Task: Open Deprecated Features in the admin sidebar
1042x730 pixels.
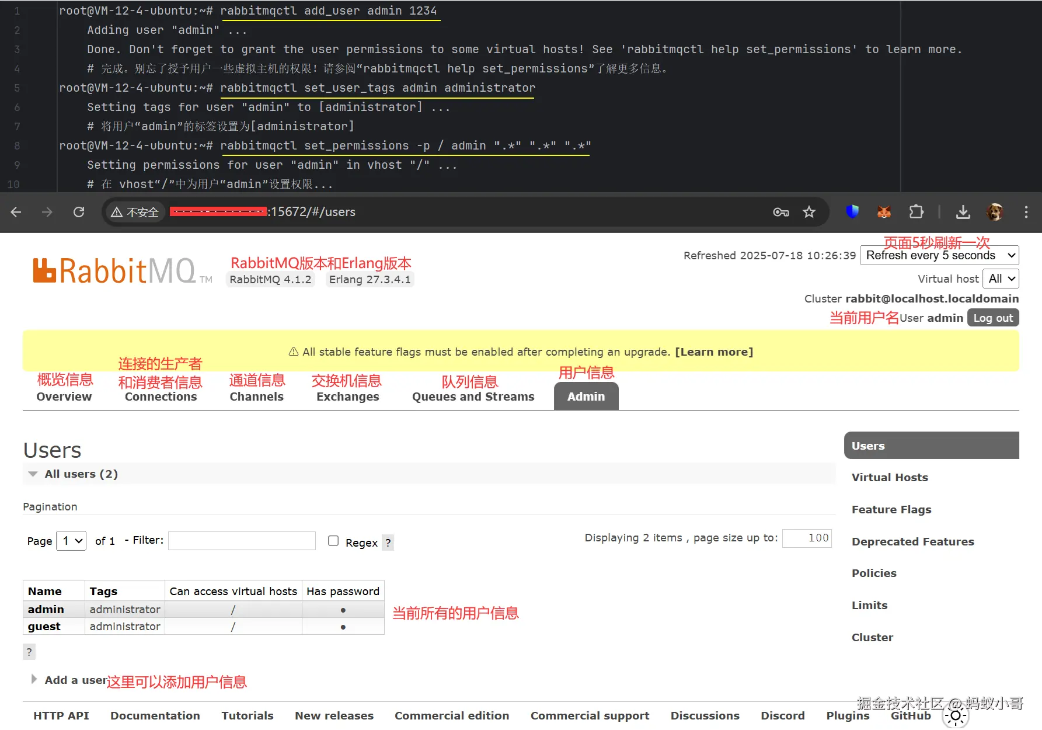Action: coord(912,541)
